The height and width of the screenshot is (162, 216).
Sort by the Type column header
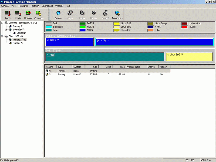pyautogui.click(x=64, y=67)
